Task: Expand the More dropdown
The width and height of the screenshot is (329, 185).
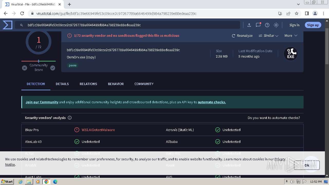Action: (291, 36)
